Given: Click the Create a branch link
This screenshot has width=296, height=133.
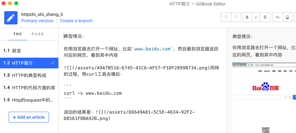Looking at the screenshot, I should (76, 21).
